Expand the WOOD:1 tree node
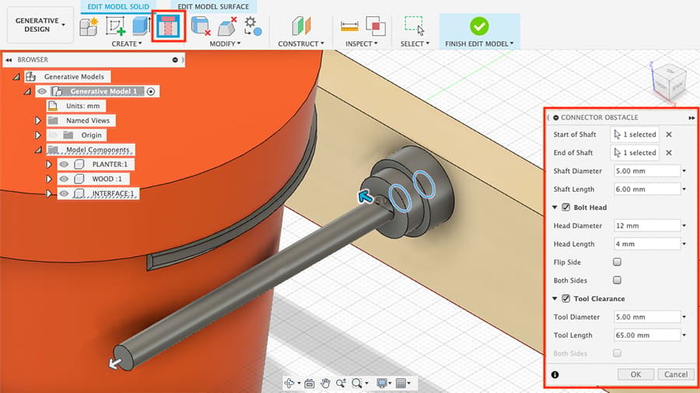The height and width of the screenshot is (393, 700). tap(49, 179)
